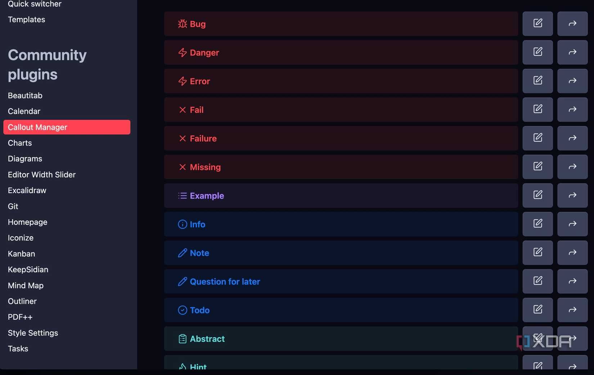The width and height of the screenshot is (594, 375).
Task: Click the arrow icon for Example callout
Action: click(572, 195)
